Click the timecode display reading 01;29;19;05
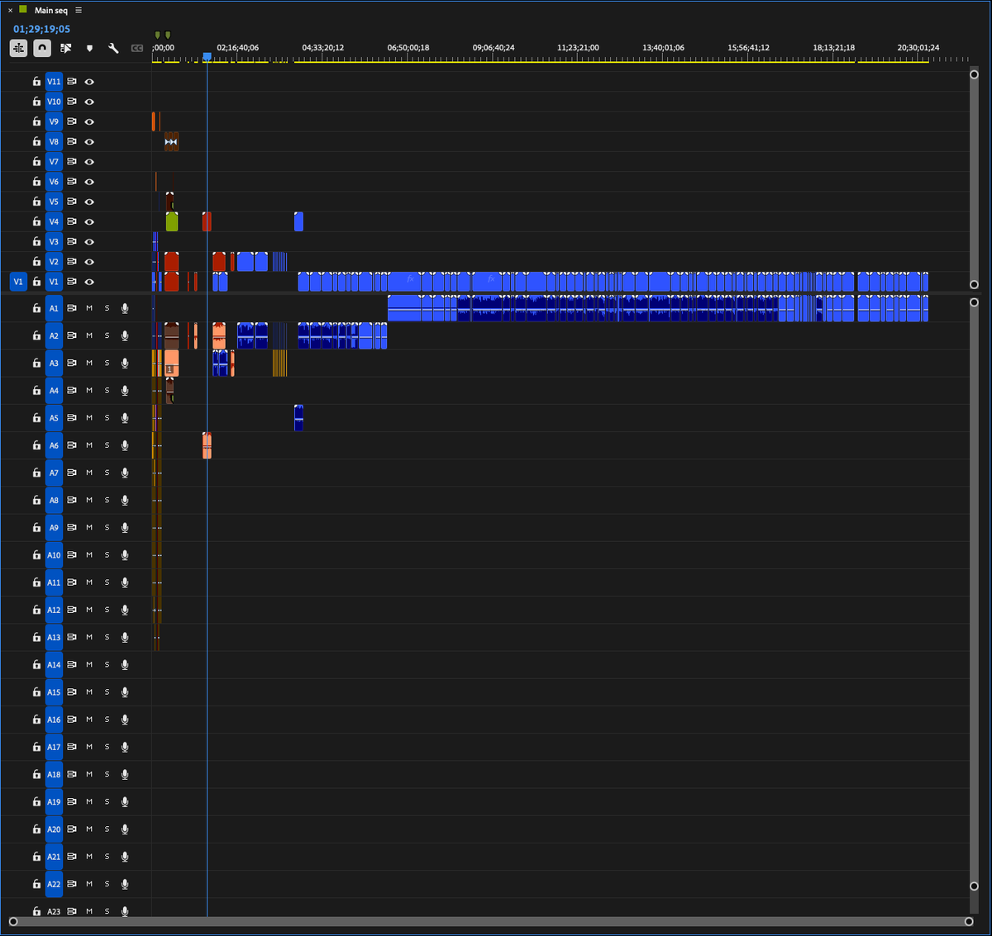The width and height of the screenshot is (992, 936). coord(40,28)
